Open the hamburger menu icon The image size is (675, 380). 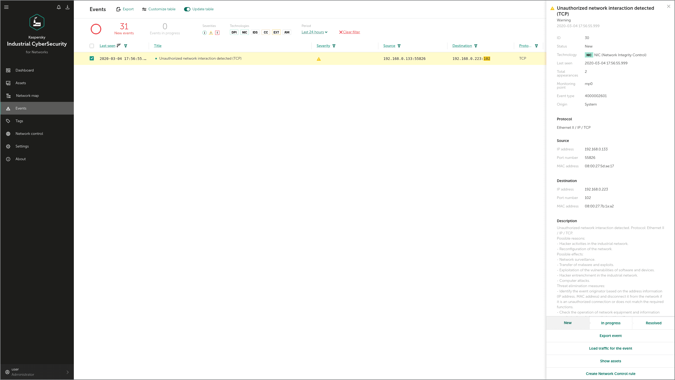(6, 7)
